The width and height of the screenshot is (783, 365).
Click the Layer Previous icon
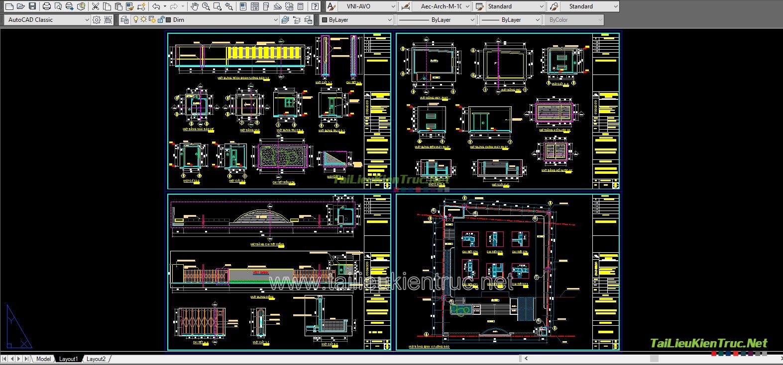297,20
